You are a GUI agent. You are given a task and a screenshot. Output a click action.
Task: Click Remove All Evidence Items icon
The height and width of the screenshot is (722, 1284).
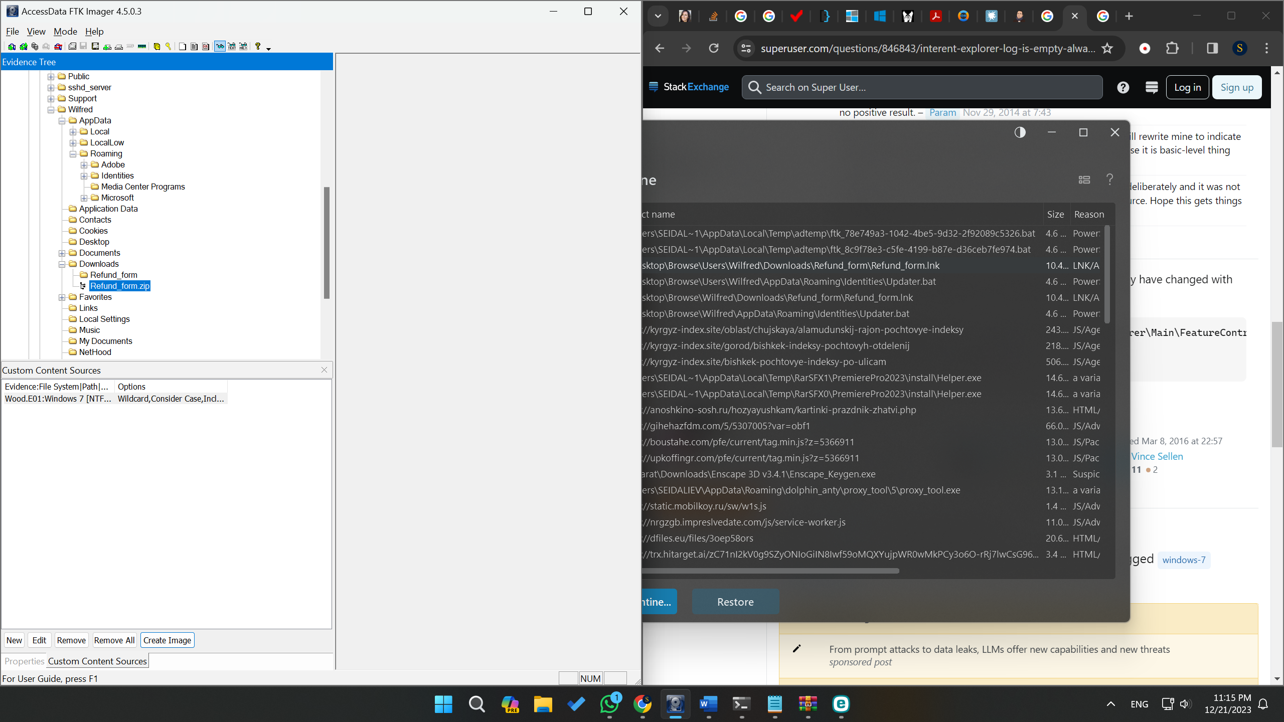[58, 47]
